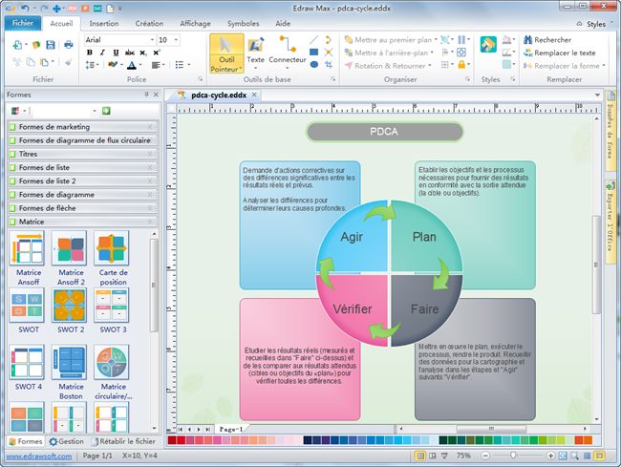
Task: Collapse the Matrice shape library section
Action: (x=150, y=222)
